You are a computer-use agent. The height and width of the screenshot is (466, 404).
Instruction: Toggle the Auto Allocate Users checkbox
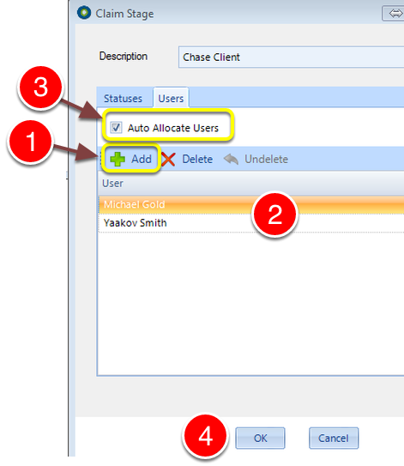point(116,128)
